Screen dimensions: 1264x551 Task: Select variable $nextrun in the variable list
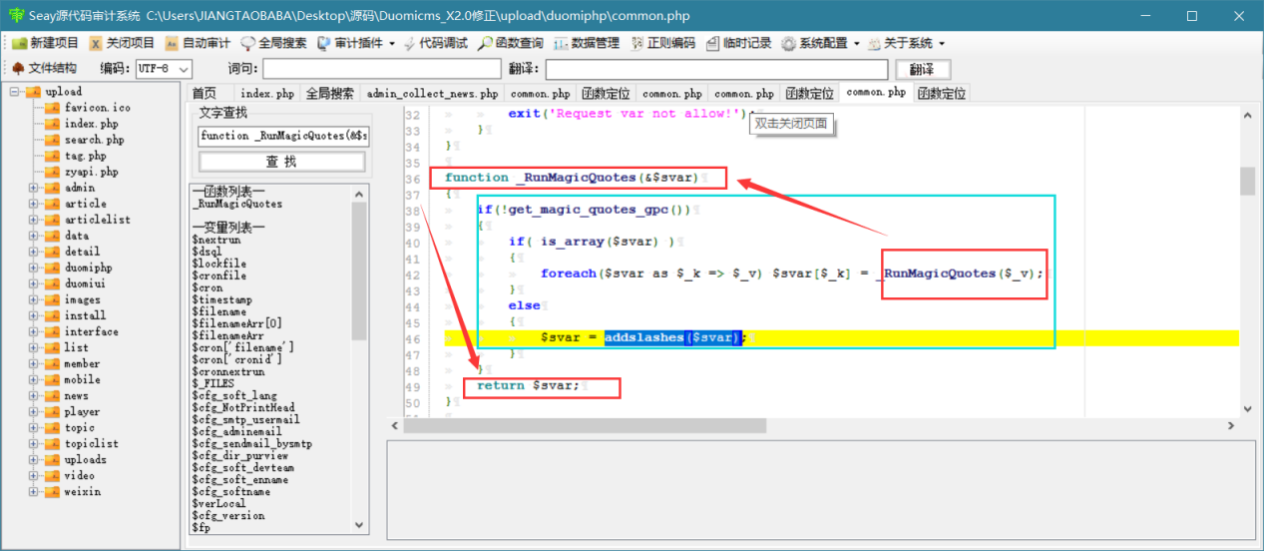[216, 240]
